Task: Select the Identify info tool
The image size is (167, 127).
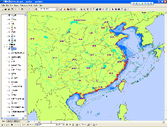Action: click(x=116, y=9)
